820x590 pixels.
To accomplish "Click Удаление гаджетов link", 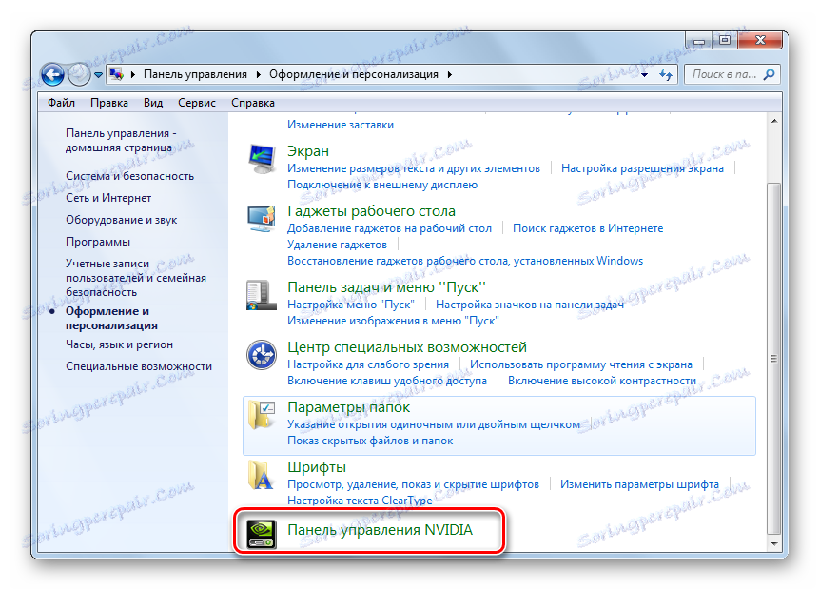I will [338, 245].
